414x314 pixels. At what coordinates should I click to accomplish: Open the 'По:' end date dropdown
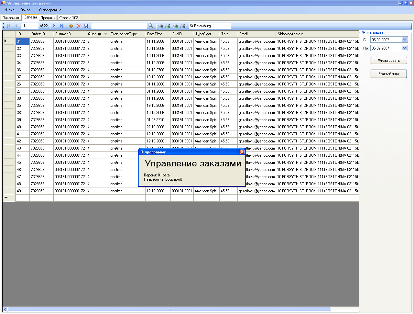pos(404,48)
